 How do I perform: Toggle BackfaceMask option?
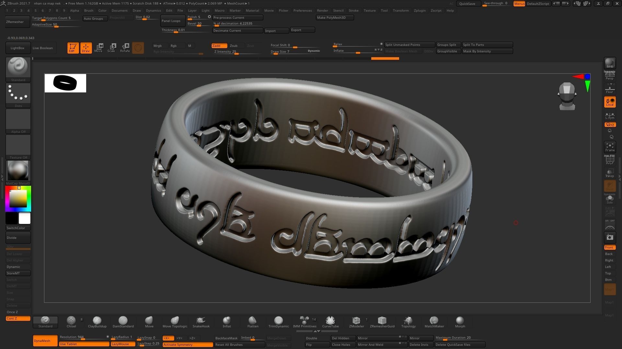226,338
